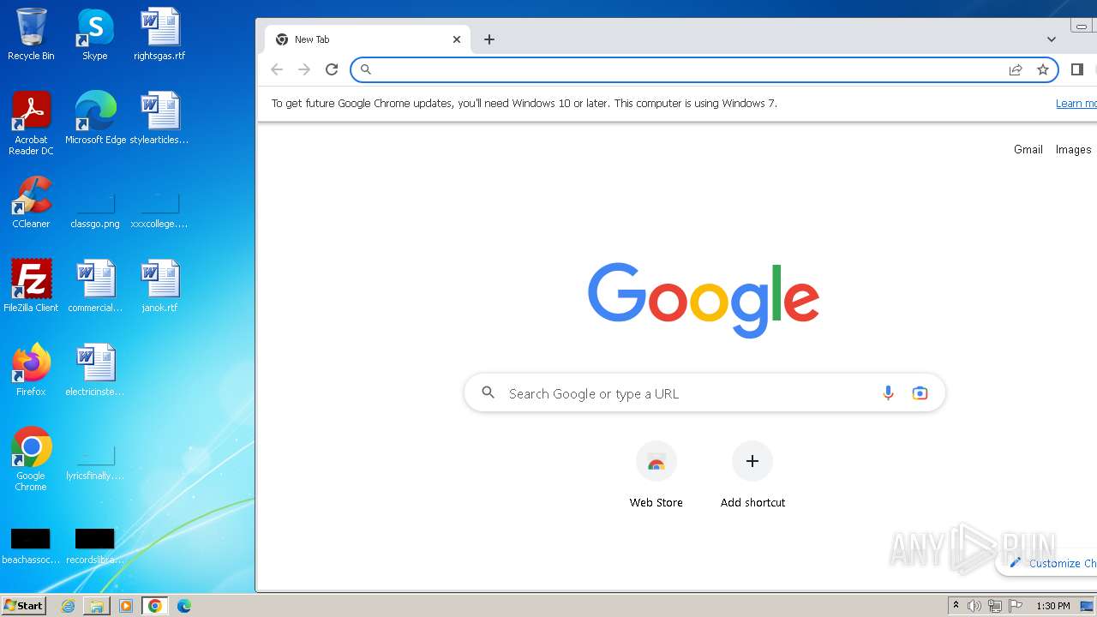Open Internet Explorer from the taskbar
1097x617 pixels.
tap(68, 606)
